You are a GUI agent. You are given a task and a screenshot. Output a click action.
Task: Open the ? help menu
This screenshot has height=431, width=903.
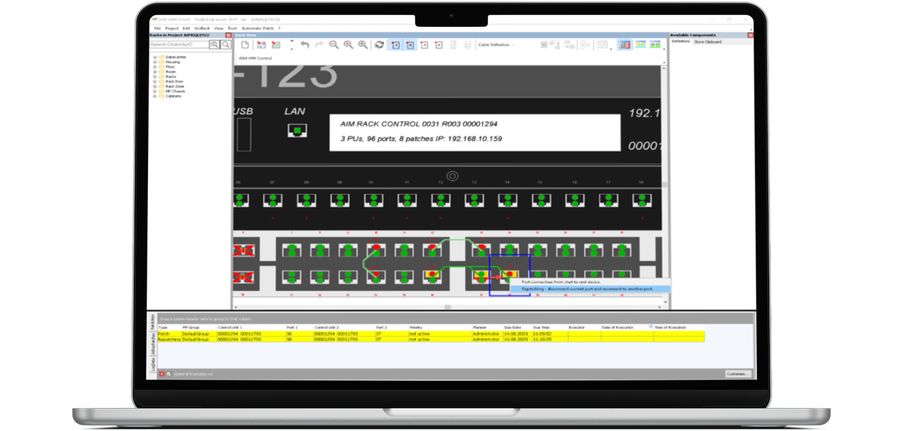tap(279, 28)
